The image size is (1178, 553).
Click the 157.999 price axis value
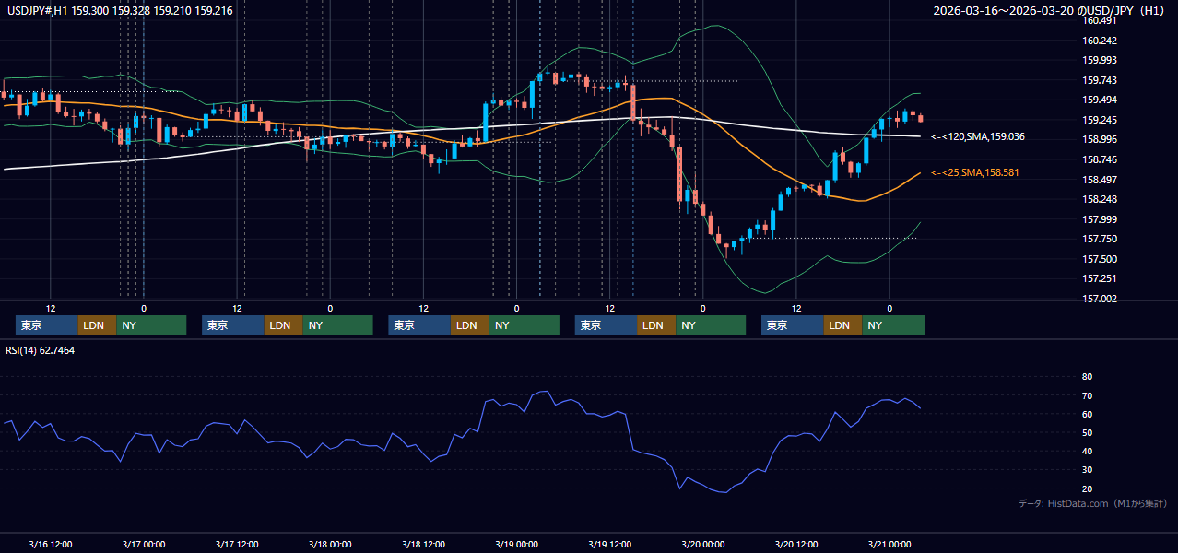pos(1100,219)
